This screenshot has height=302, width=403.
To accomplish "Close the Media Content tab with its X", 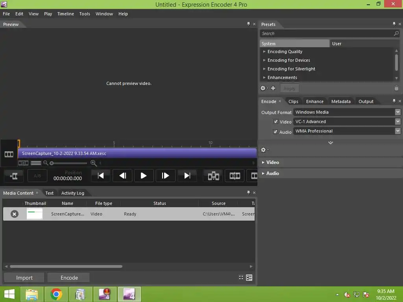I will click(x=37, y=193).
